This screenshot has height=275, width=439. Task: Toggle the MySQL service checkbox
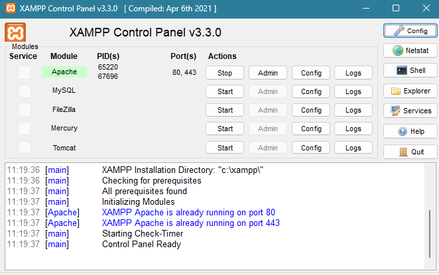click(x=25, y=91)
